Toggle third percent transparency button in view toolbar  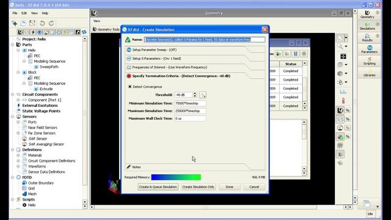point(348,128)
